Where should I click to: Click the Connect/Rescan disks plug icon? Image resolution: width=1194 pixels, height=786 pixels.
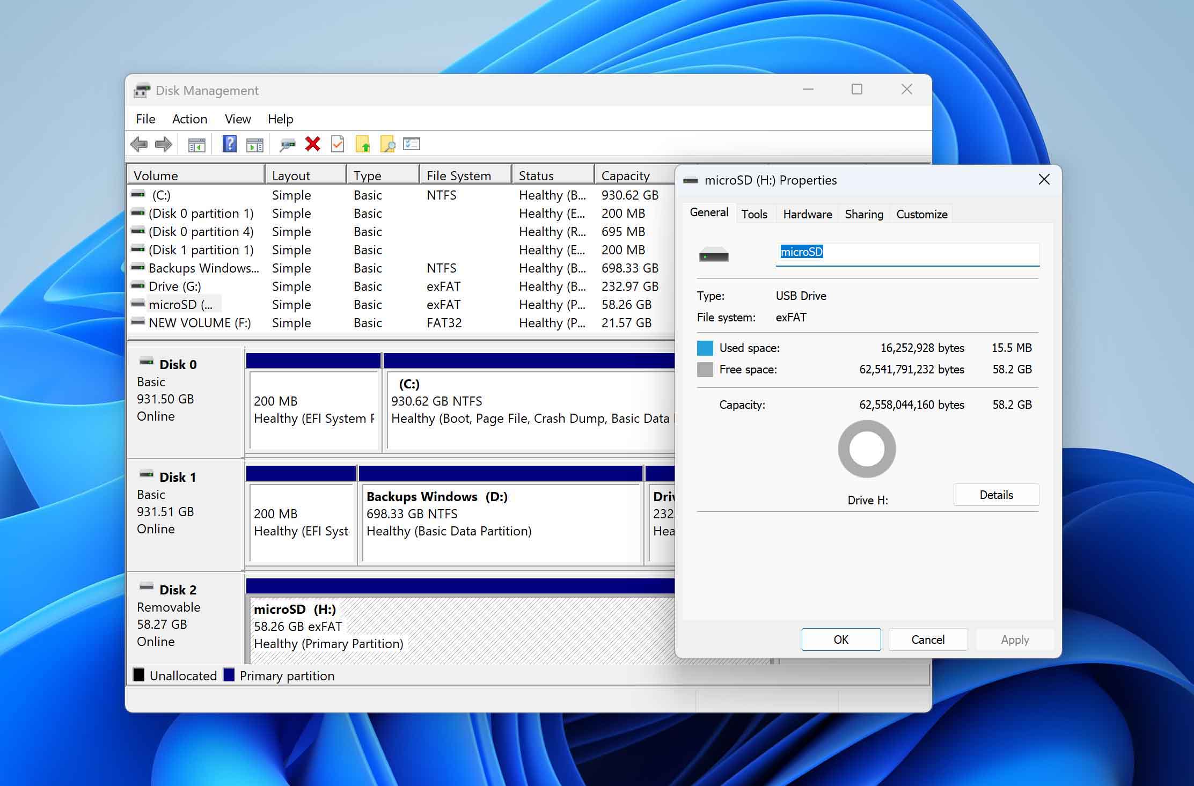[288, 144]
